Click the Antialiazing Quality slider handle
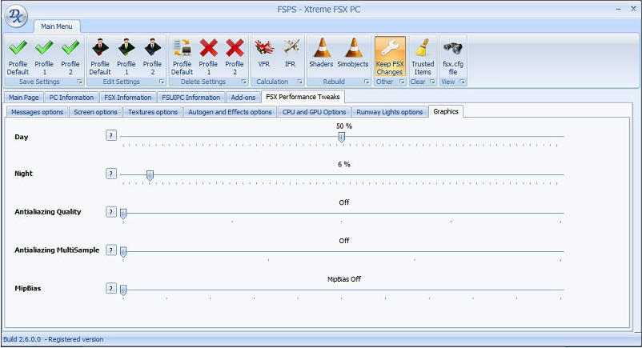642x348 pixels. [x=123, y=214]
